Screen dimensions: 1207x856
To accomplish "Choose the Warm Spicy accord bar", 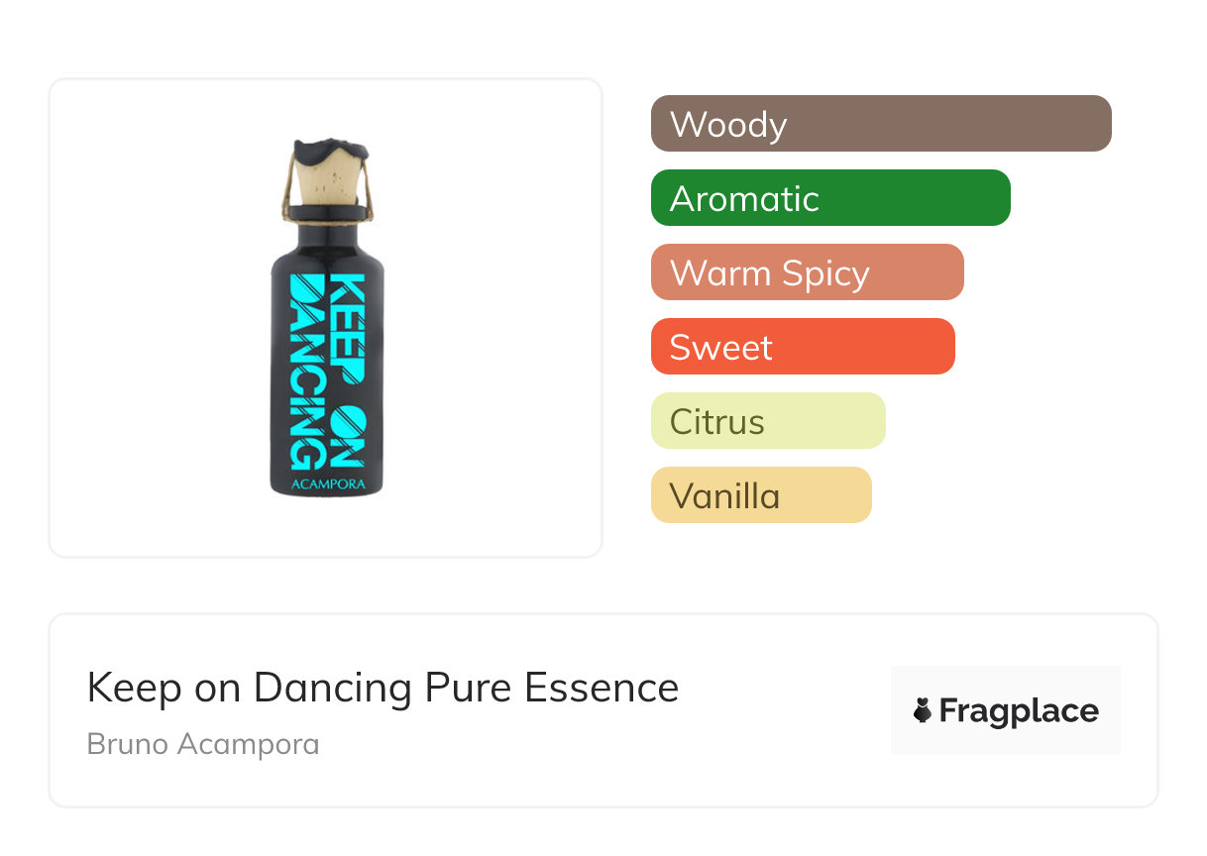I will coord(807,272).
